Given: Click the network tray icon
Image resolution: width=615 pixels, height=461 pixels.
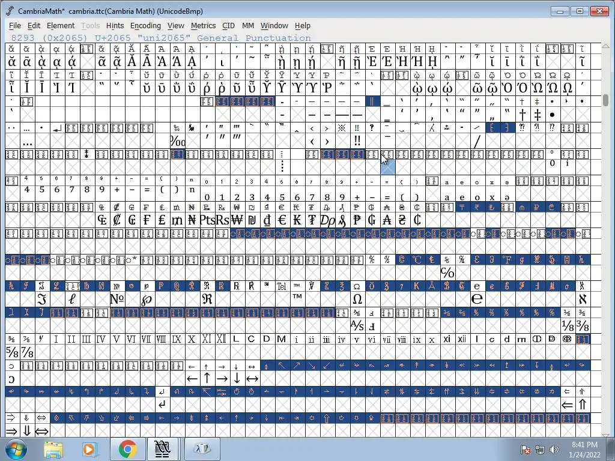Looking at the screenshot, I should click(540, 450).
